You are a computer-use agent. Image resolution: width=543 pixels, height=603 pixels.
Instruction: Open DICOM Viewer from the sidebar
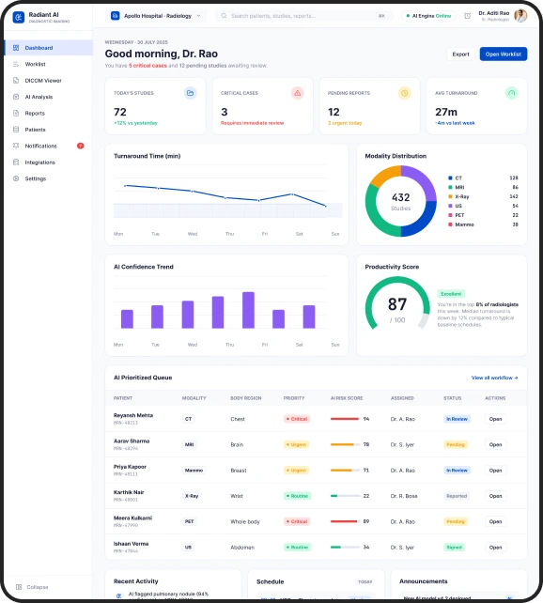tap(48, 81)
